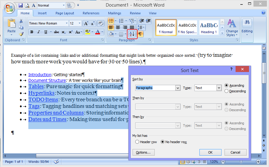This screenshot has height=167, width=269.
Task: Open the Insert tab
Action: coord(42,13)
